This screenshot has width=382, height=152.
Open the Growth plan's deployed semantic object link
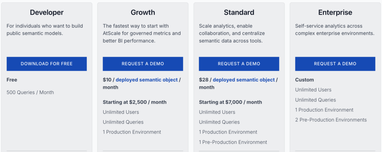(147, 80)
